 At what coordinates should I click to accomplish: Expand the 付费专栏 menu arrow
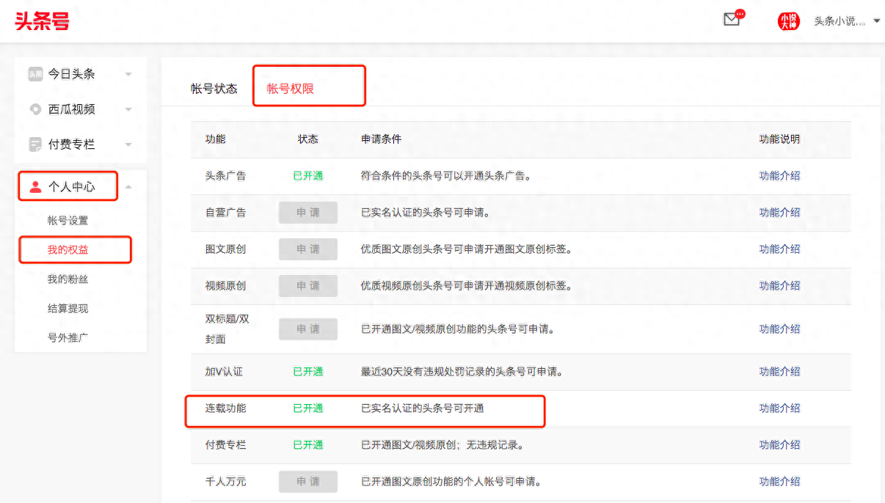pos(128,145)
